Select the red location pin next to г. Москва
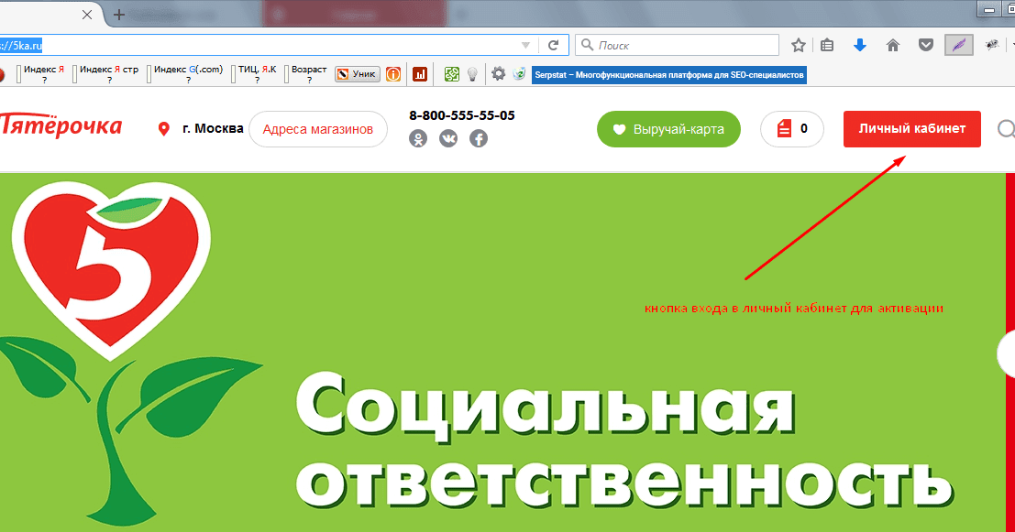 click(x=165, y=128)
